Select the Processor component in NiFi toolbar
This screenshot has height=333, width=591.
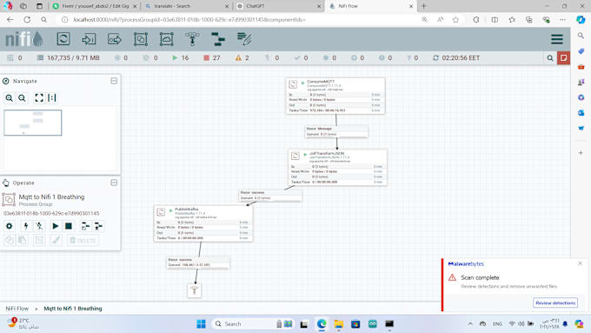(63, 39)
